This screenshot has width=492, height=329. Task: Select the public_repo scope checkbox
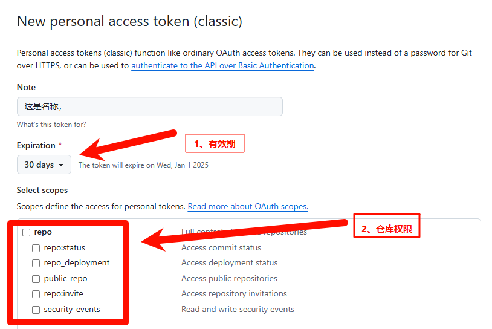pos(36,279)
